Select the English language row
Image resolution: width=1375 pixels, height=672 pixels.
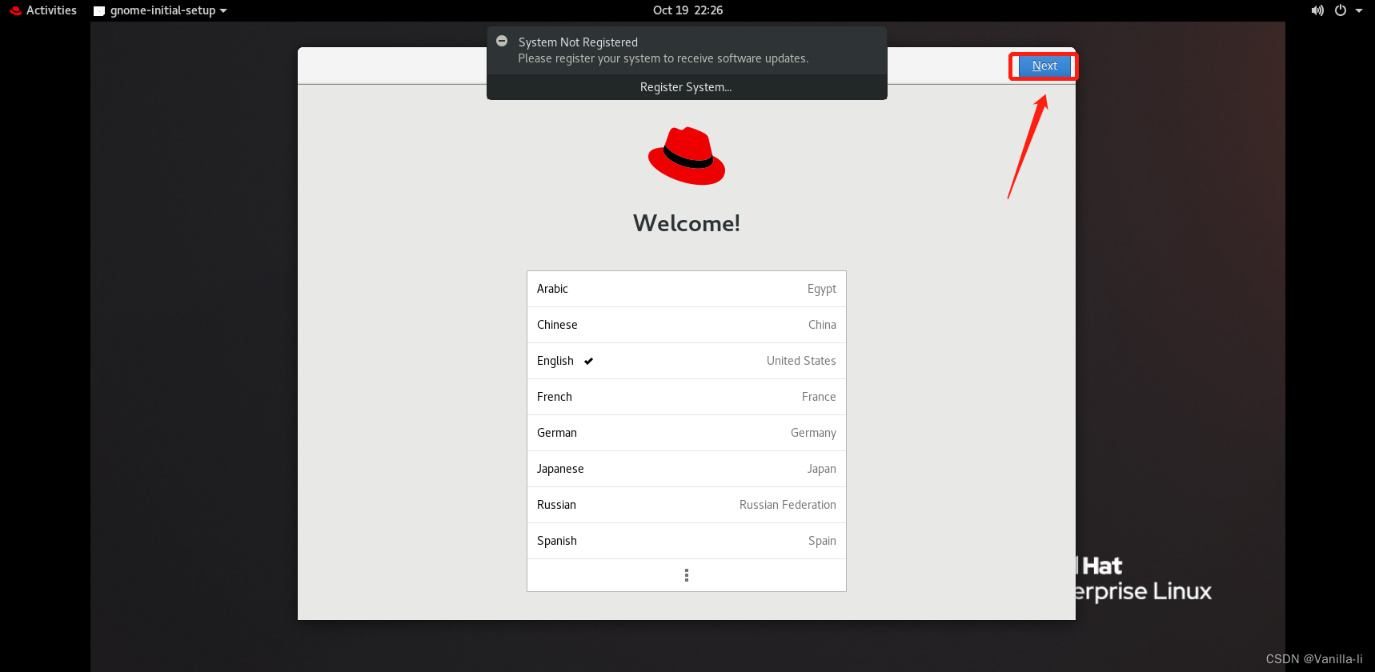[x=687, y=361]
